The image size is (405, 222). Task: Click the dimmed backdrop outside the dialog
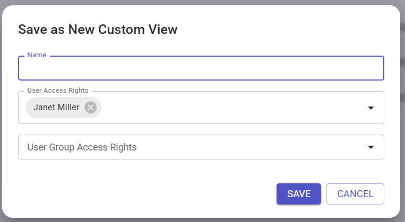click(403, 111)
